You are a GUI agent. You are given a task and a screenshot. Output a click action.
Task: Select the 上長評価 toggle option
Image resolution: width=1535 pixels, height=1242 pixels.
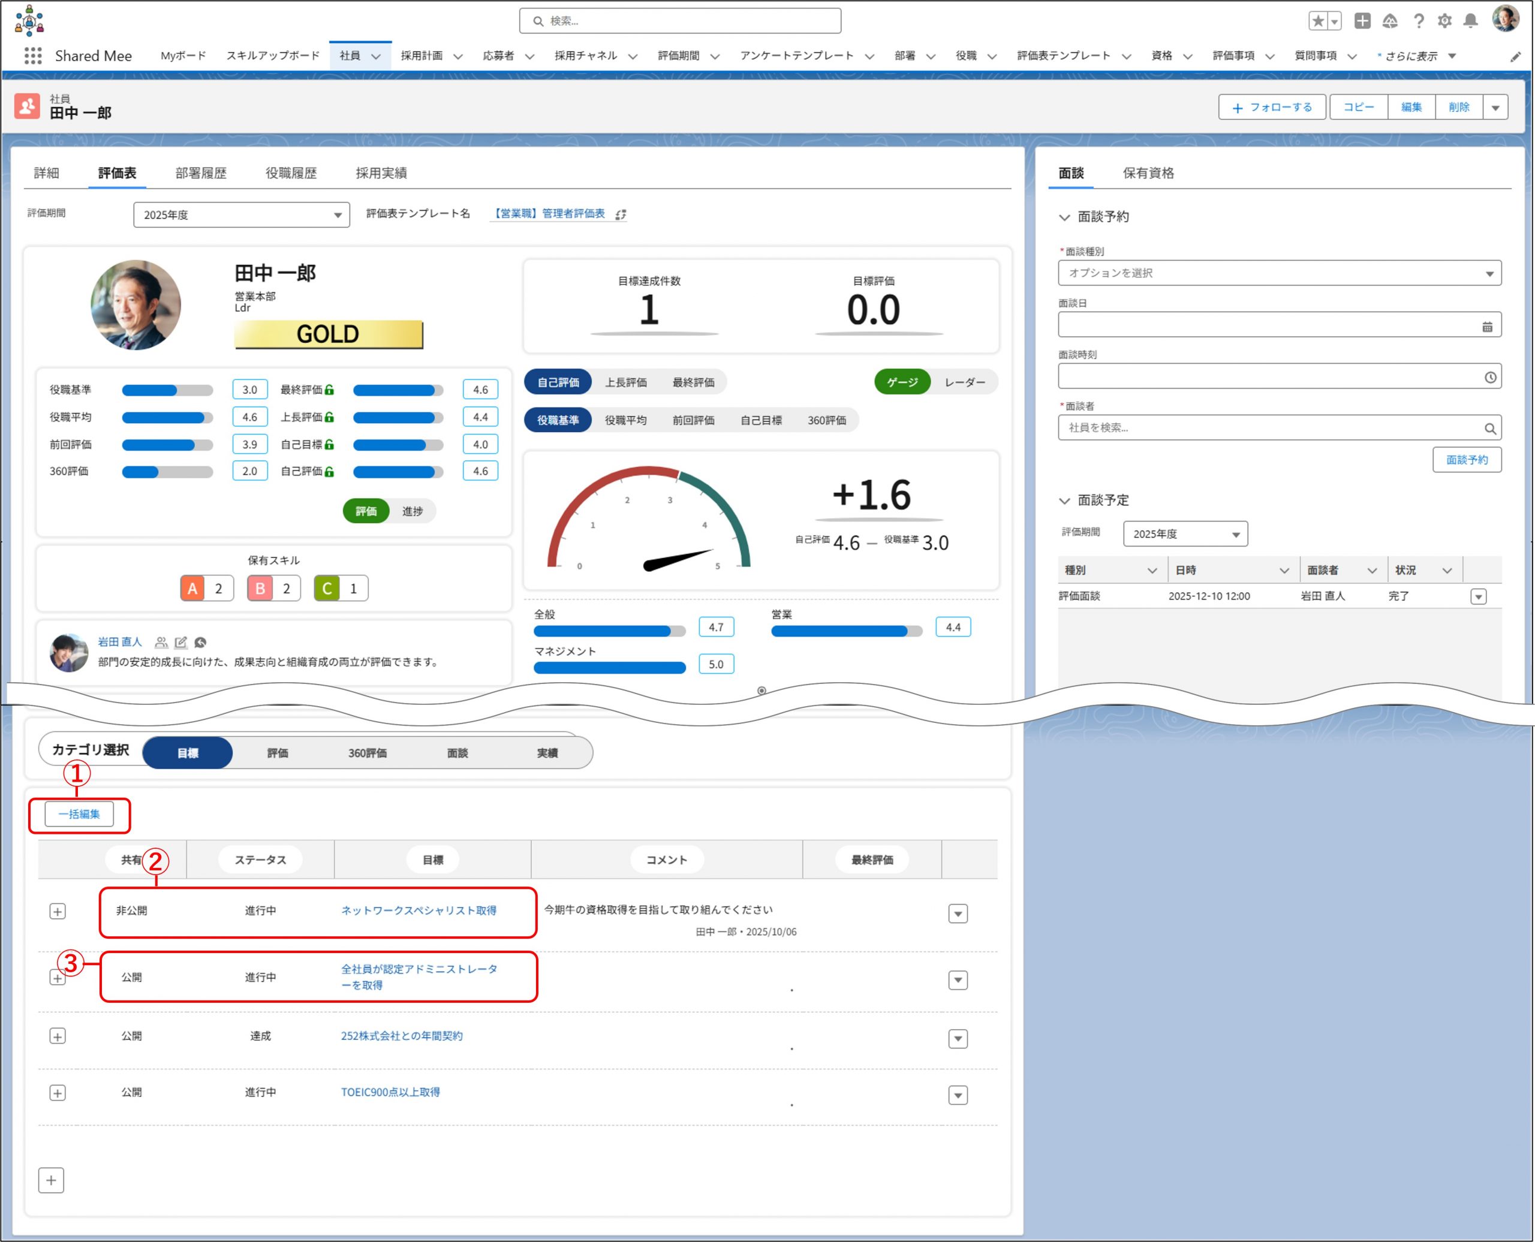coord(625,382)
